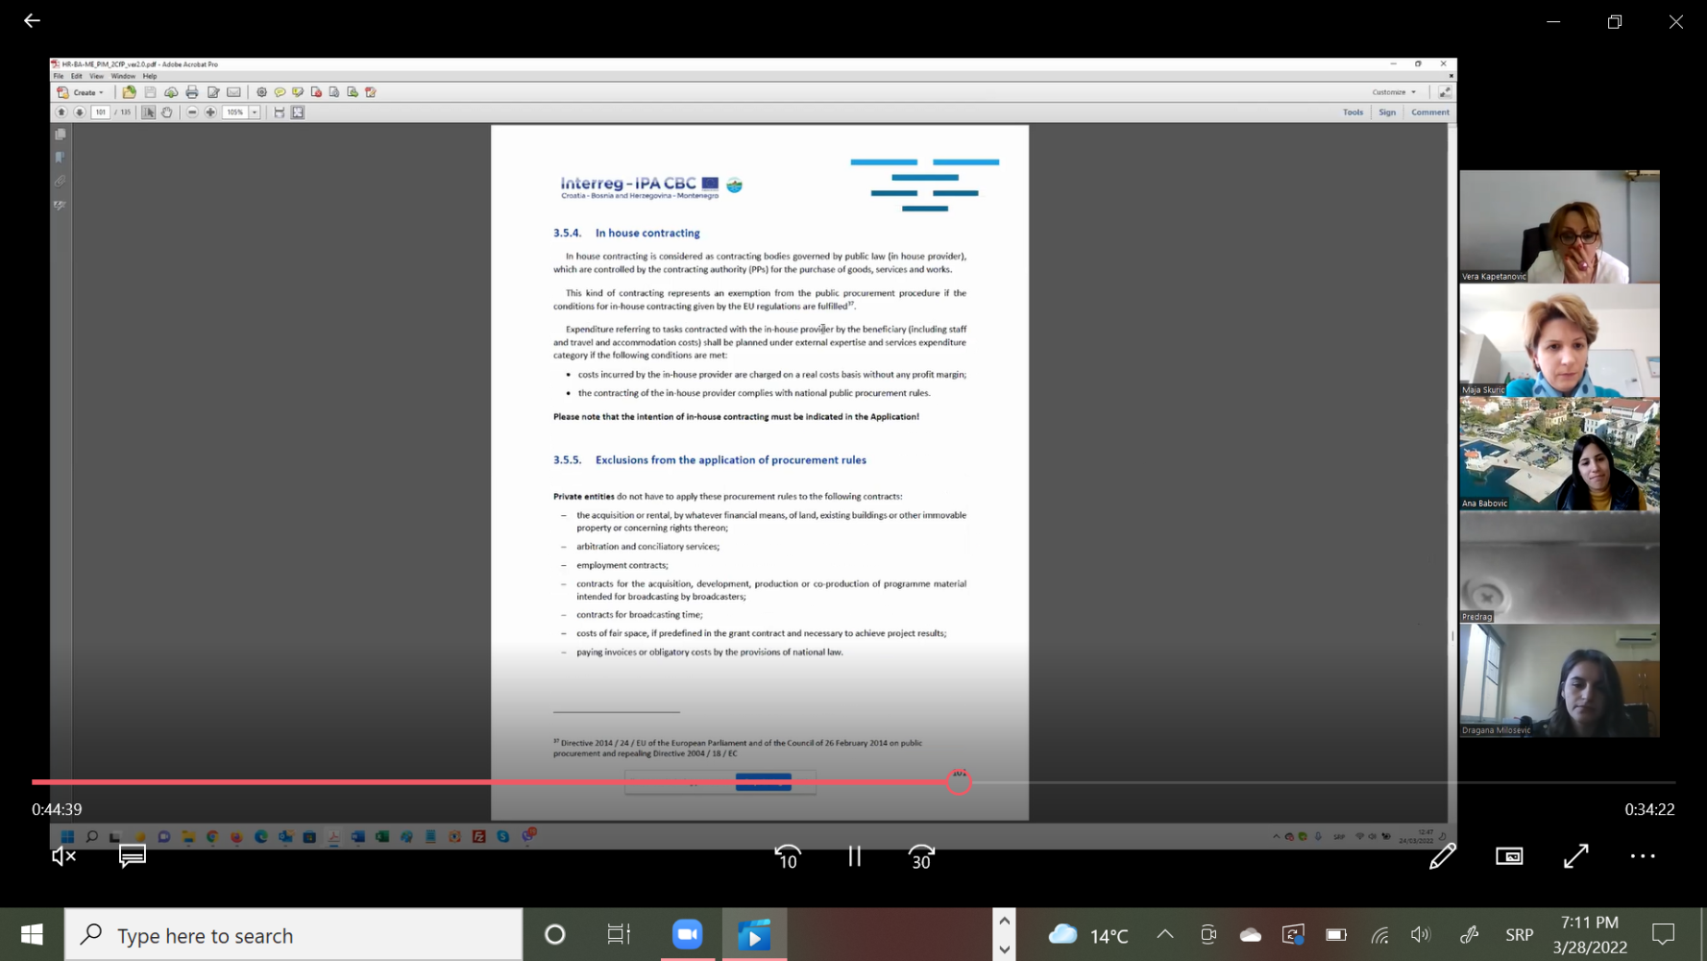This screenshot has height=961, width=1707.
Task: Unmute the video sound
Action: pos(63,855)
